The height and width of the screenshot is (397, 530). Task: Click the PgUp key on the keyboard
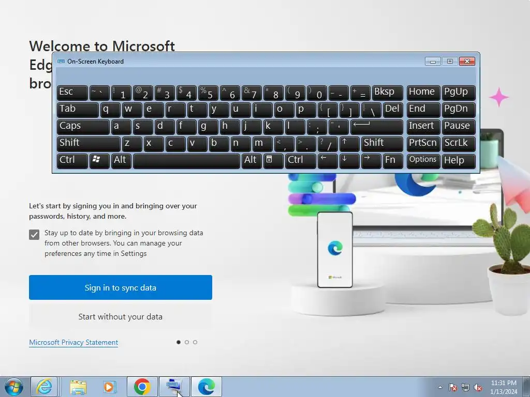point(459,93)
